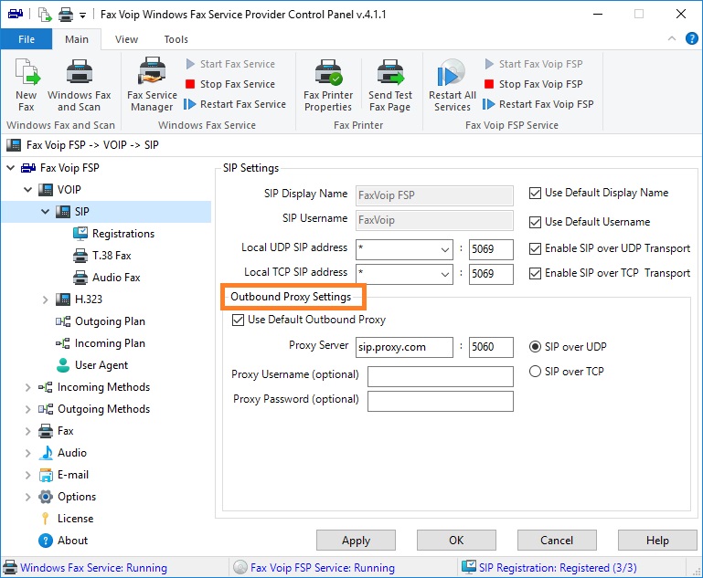703x578 pixels.
Task: Expand the E-mail tree node
Action: tap(27, 475)
